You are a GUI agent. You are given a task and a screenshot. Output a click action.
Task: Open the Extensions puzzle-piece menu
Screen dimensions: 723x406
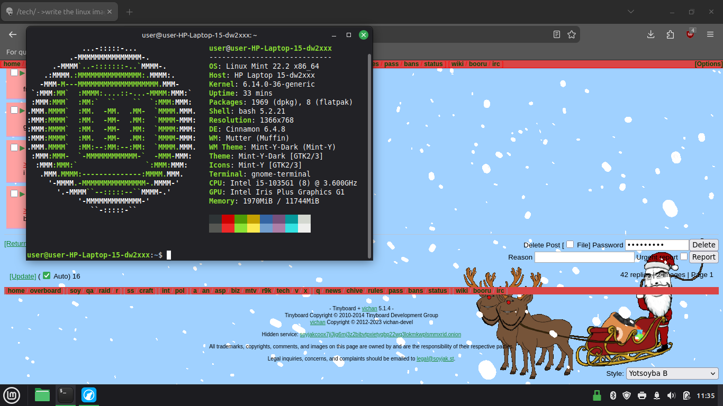coord(671,34)
